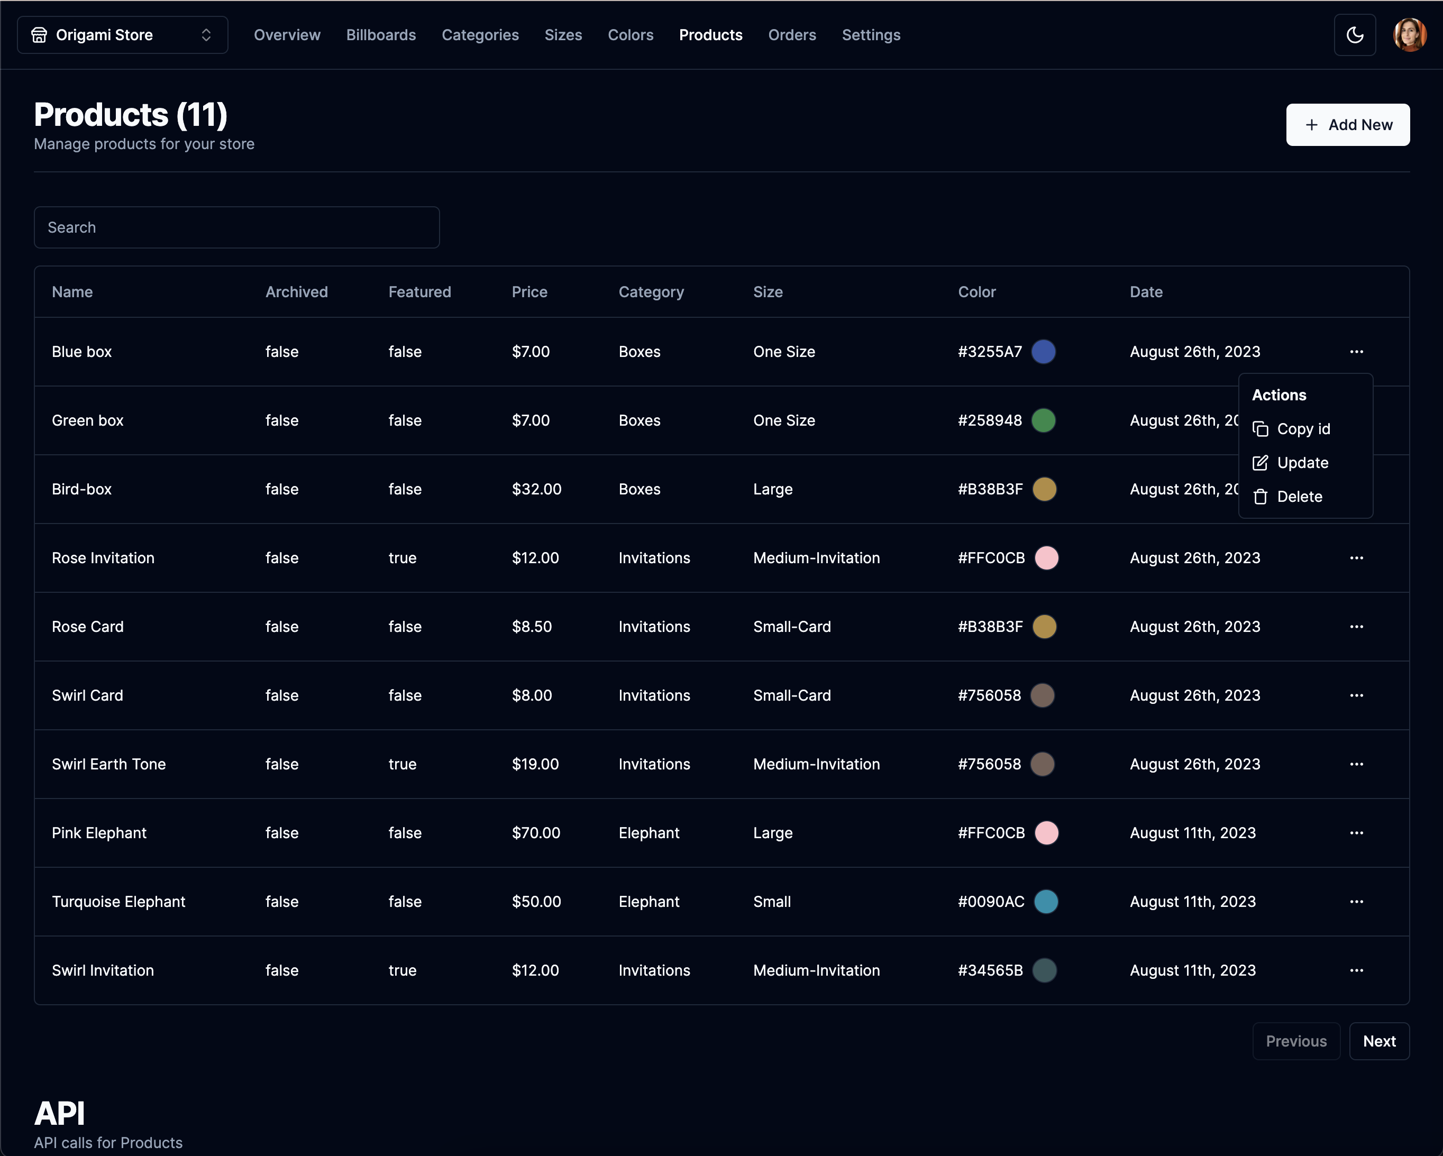Switch to the Orders tab

(792, 35)
